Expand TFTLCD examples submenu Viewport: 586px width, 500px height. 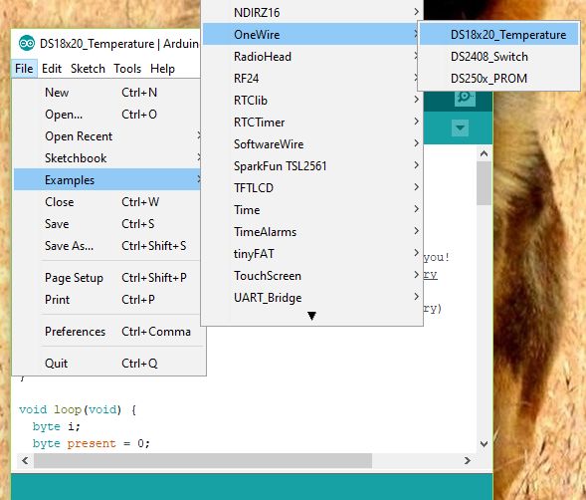[x=312, y=187]
